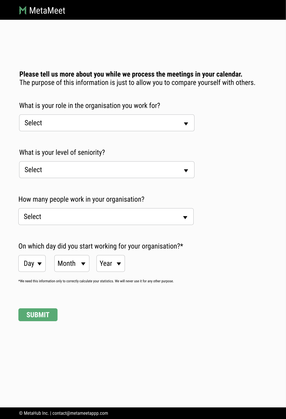Image resolution: width=286 pixels, height=419 pixels.
Task: Open the Month dropdown
Action: 72,264
